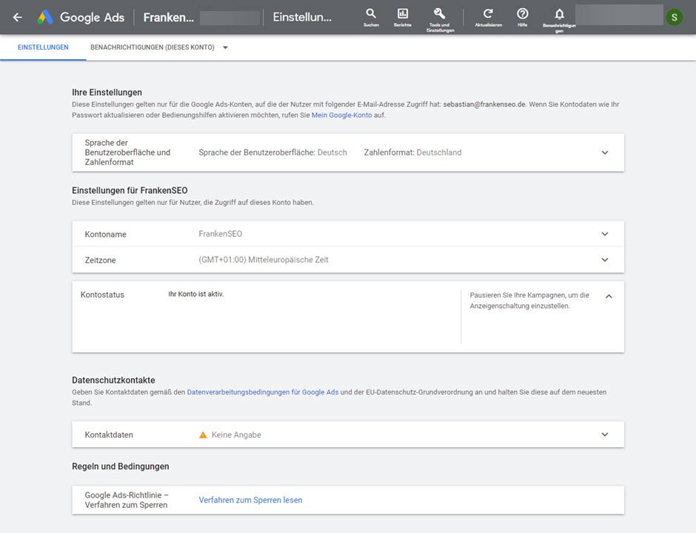Expand the Kontaktdaten row

604,435
